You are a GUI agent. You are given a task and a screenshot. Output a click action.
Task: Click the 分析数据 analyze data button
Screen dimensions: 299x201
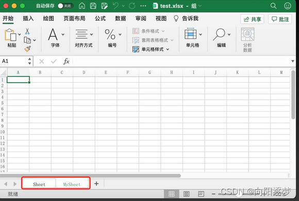pos(247,40)
